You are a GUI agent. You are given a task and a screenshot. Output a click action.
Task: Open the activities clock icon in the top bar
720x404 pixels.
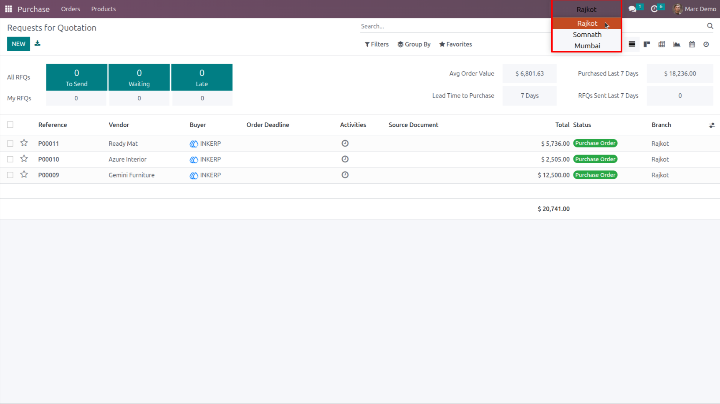tap(654, 9)
